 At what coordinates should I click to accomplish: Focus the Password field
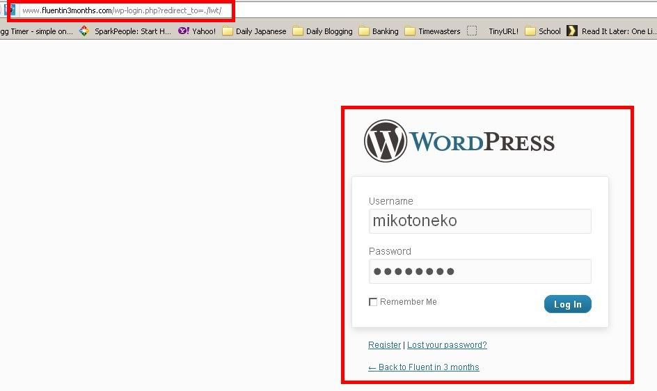tap(480, 271)
